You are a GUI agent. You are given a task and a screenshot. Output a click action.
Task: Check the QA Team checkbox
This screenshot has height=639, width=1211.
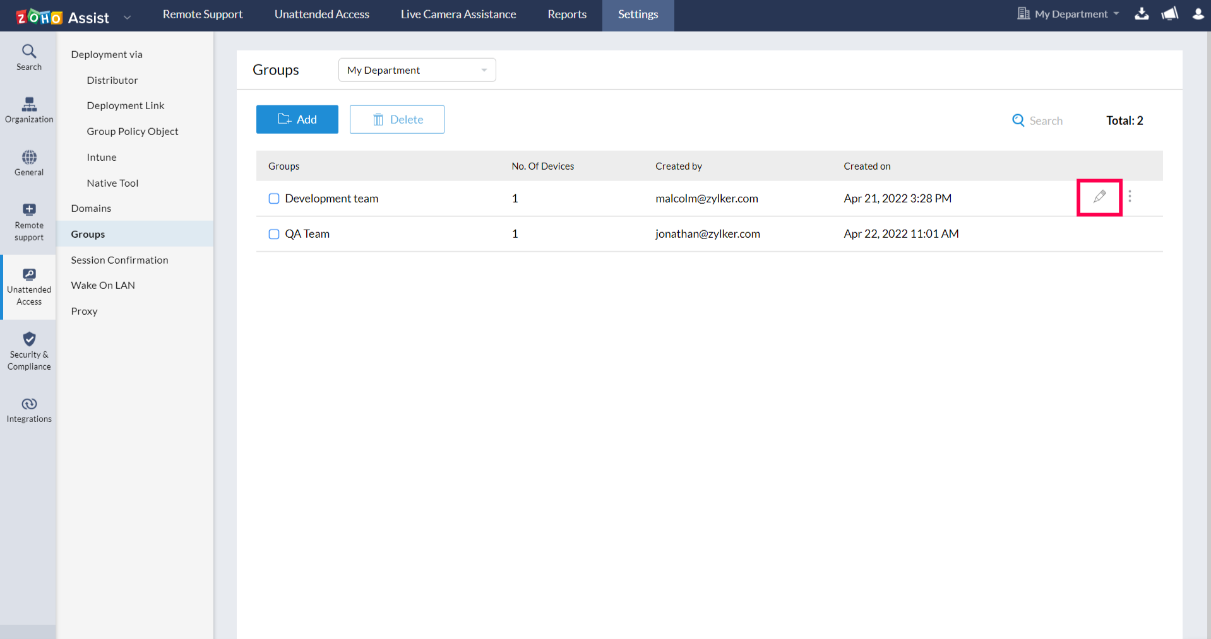coord(274,234)
